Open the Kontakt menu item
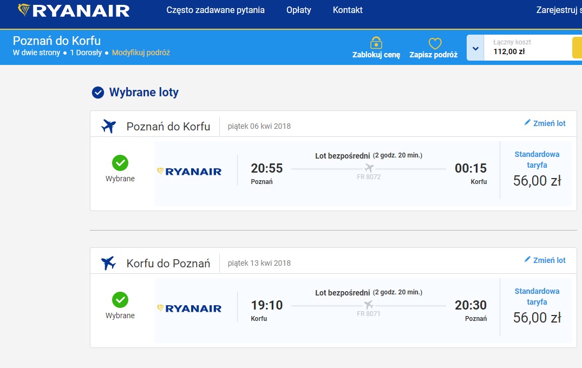This screenshot has width=582, height=368. click(x=348, y=10)
